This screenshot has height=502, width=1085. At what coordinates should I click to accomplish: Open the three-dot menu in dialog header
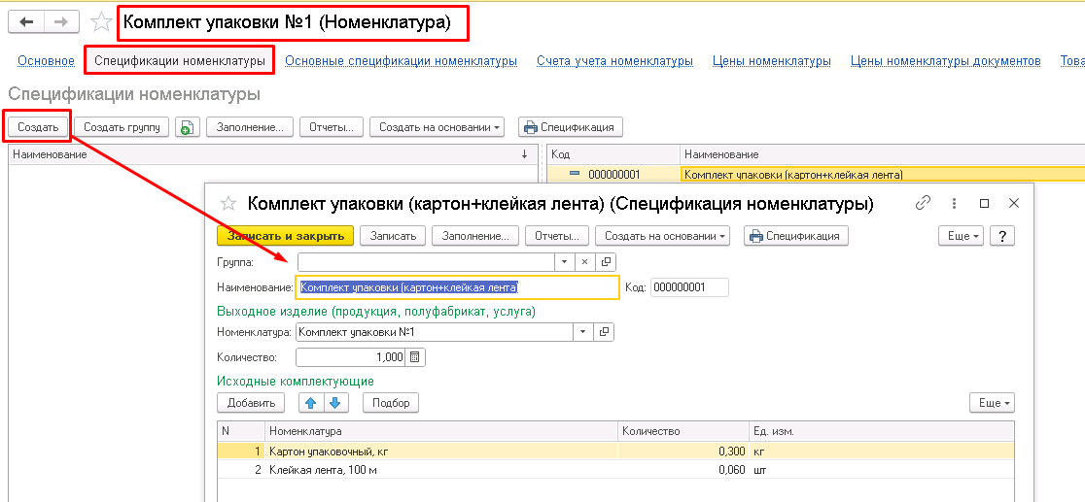click(x=955, y=203)
